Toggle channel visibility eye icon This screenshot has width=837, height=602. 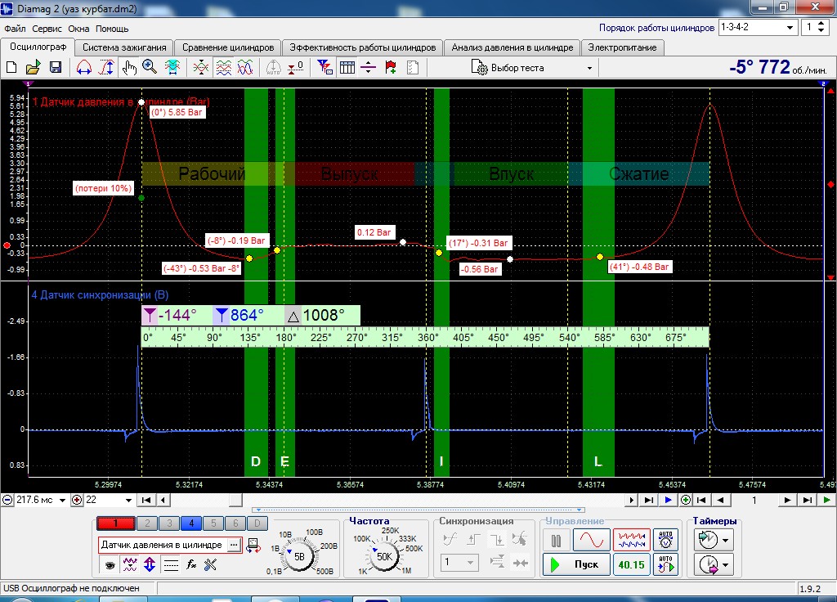[110, 564]
